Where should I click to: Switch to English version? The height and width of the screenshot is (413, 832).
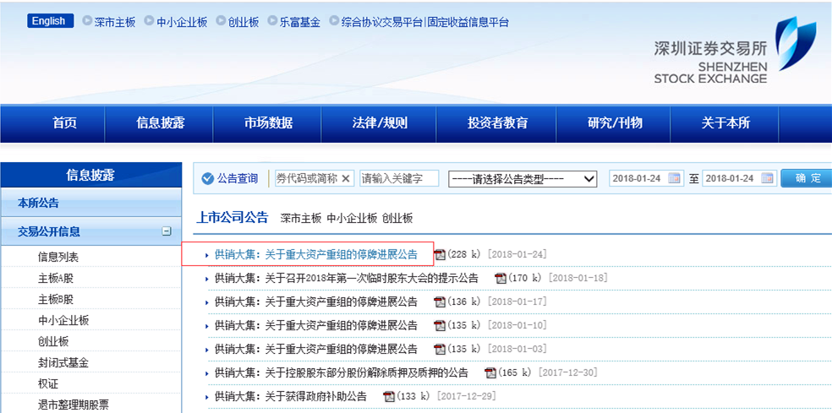pos(50,21)
